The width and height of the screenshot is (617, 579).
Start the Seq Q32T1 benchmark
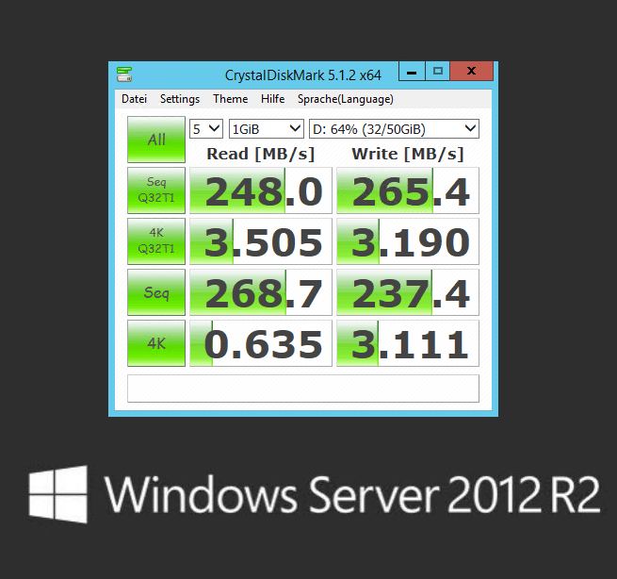156,190
